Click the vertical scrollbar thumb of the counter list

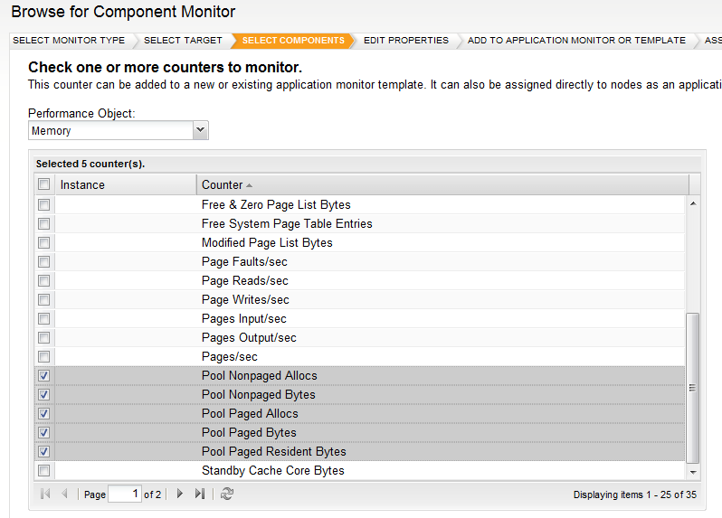(x=694, y=387)
